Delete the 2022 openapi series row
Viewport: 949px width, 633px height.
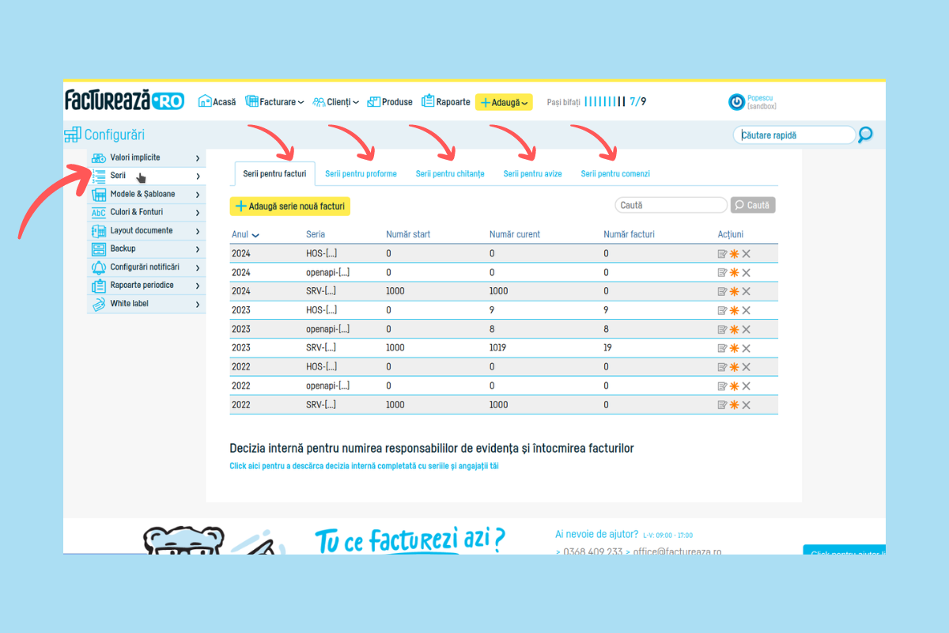pos(746,386)
